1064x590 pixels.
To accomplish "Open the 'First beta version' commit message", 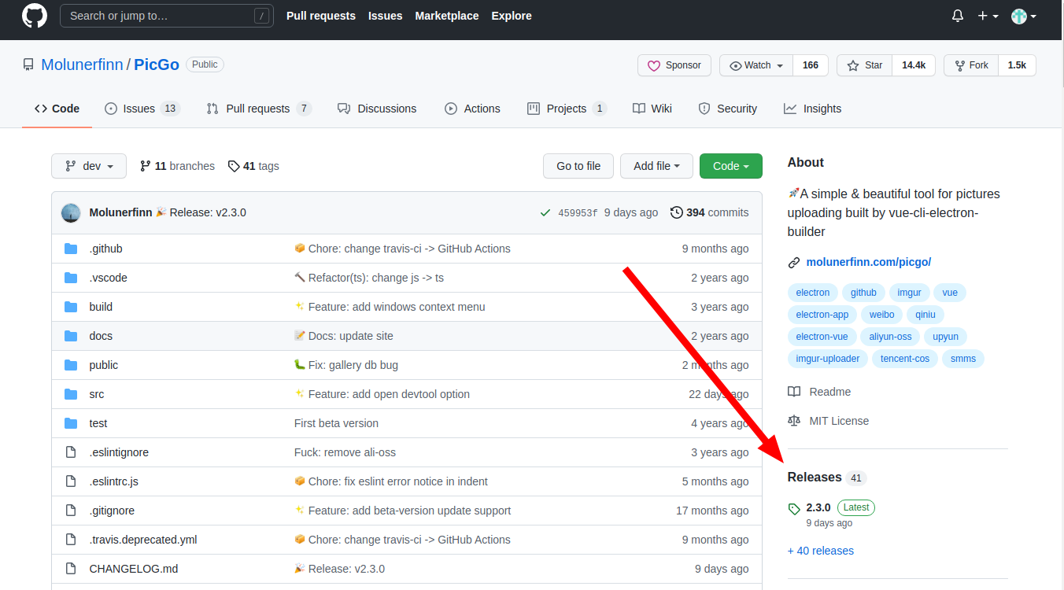I will [x=336, y=423].
